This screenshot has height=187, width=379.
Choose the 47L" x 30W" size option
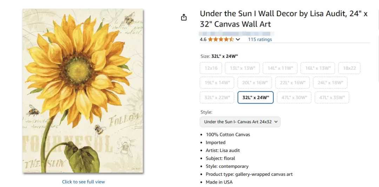(294, 97)
